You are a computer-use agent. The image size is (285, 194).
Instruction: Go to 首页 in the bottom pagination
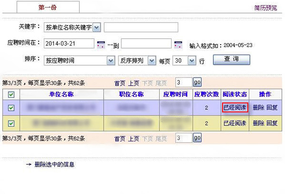coord(120,139)
